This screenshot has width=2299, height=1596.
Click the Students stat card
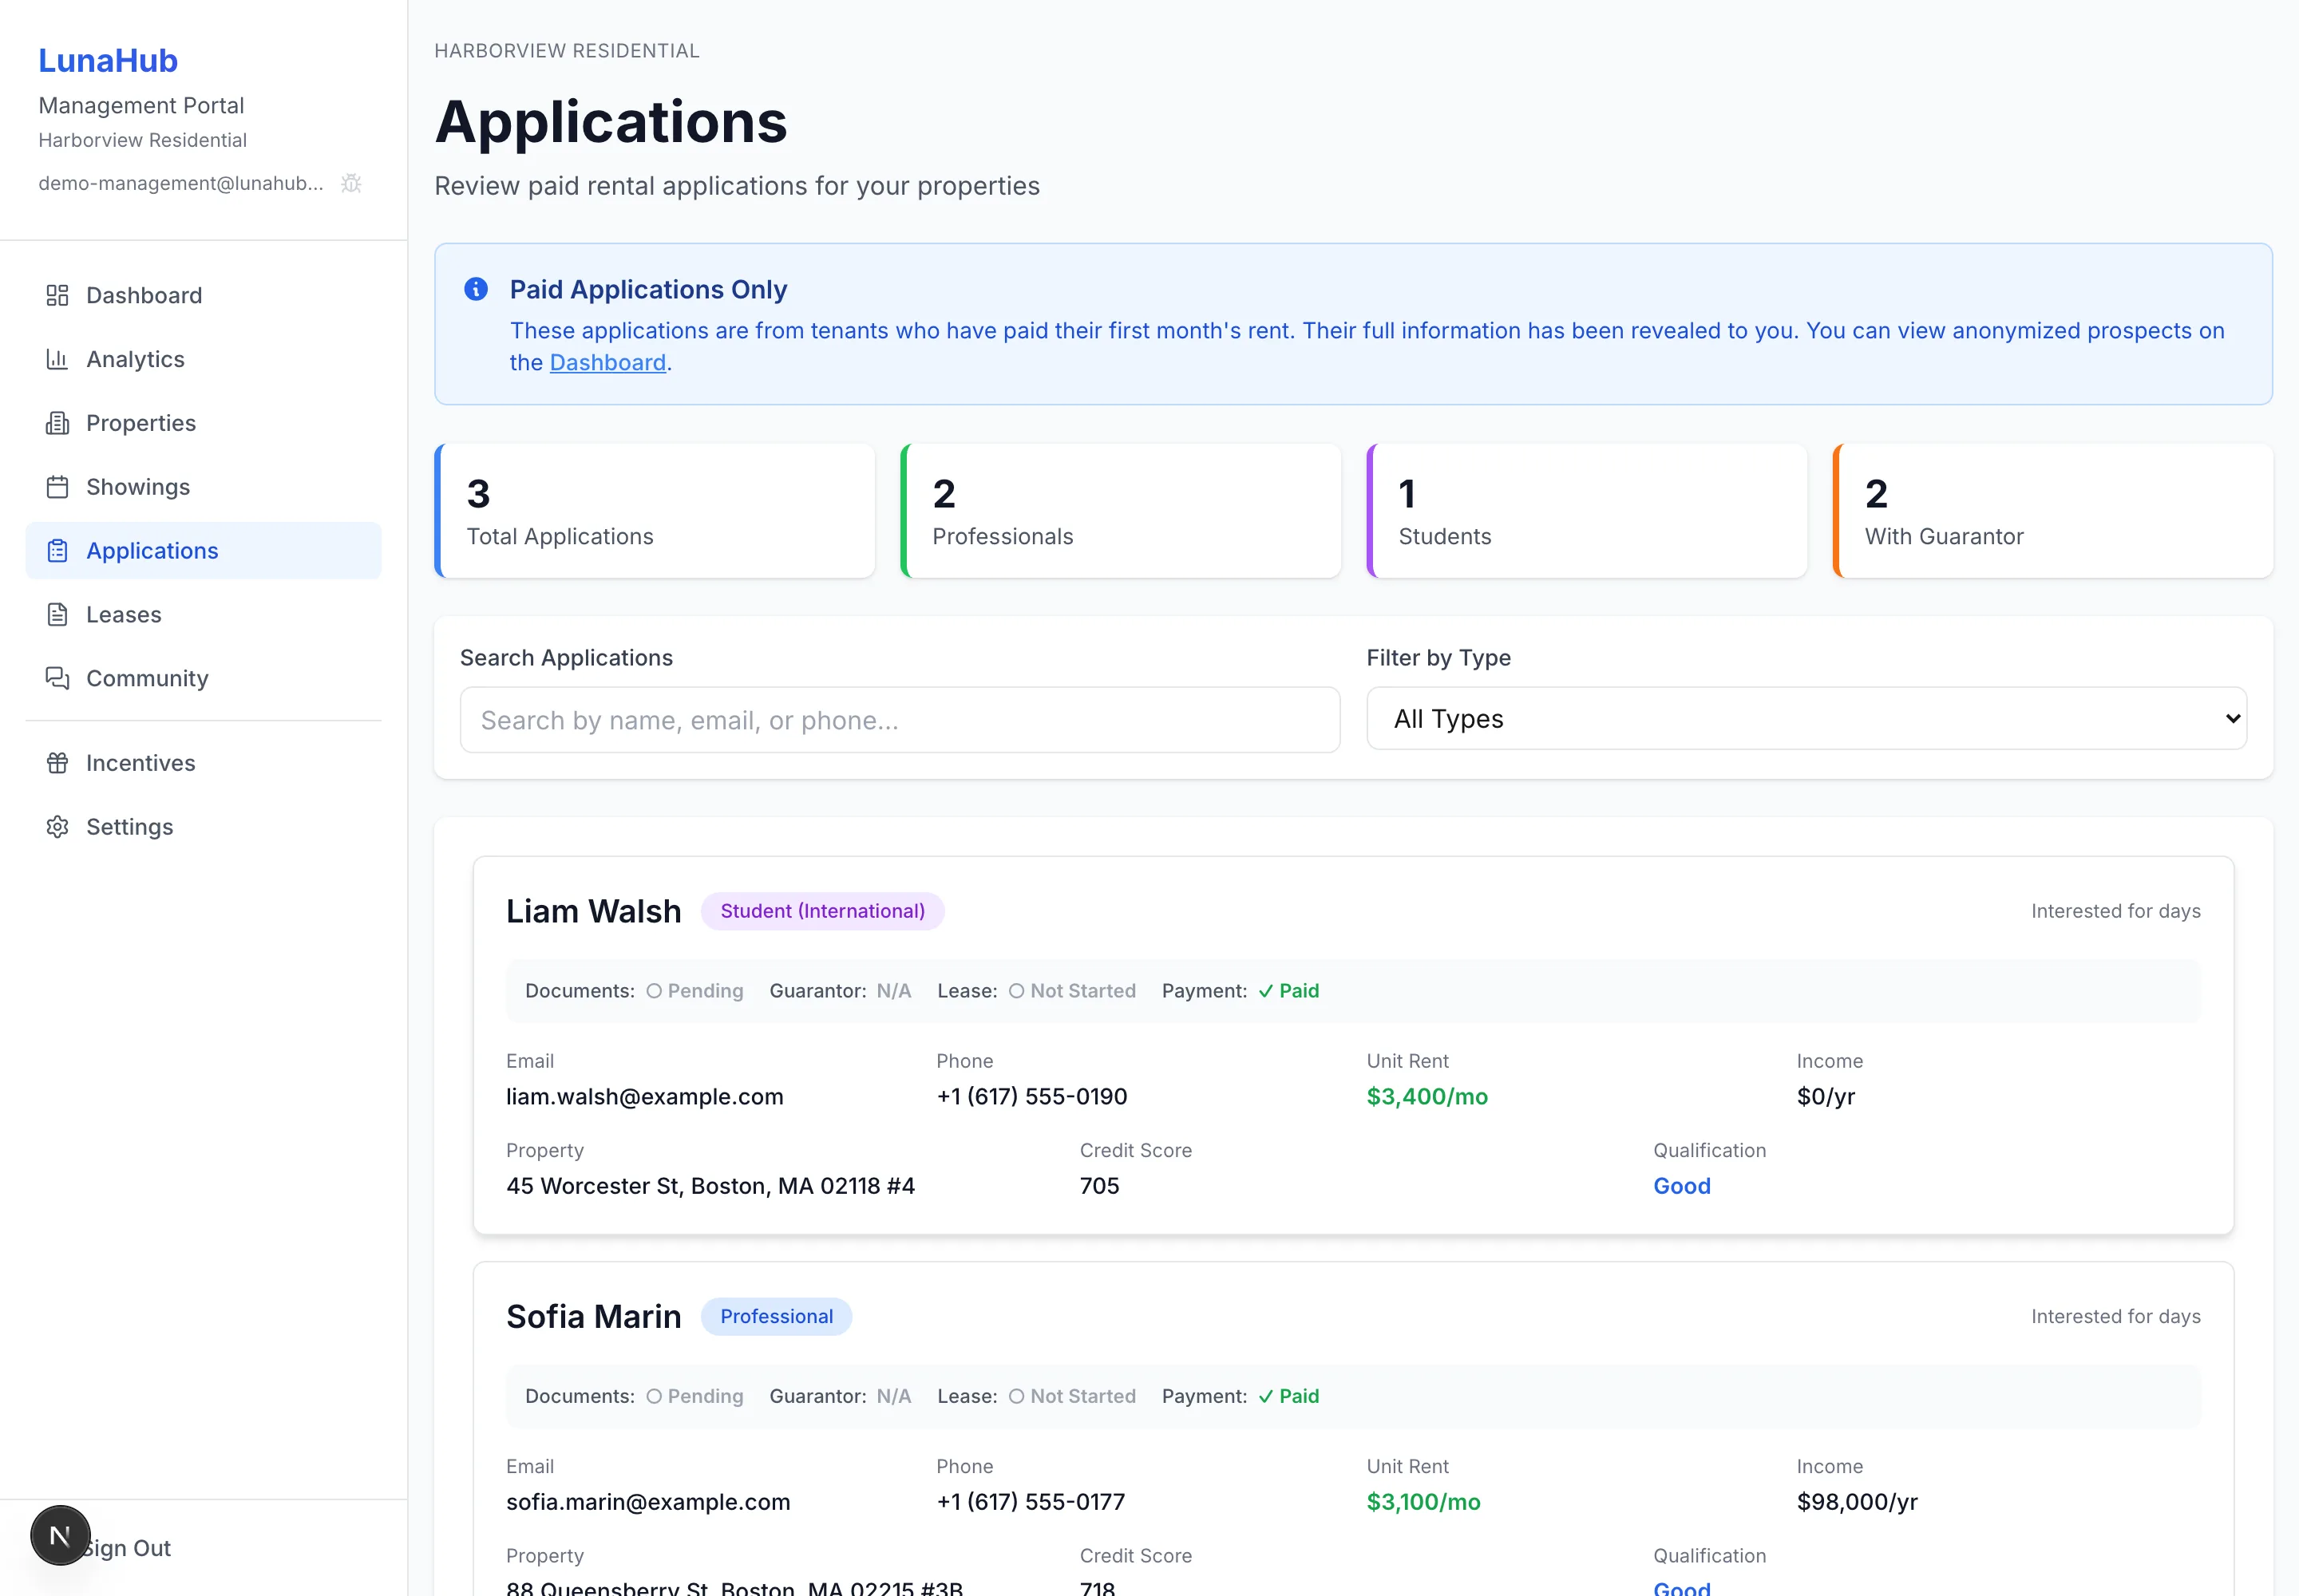[x=1587, y=511]
